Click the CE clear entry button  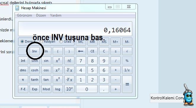pos(93,51)
